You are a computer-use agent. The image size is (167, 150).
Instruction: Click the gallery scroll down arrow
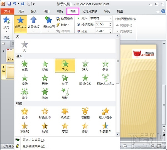[117, 134]
